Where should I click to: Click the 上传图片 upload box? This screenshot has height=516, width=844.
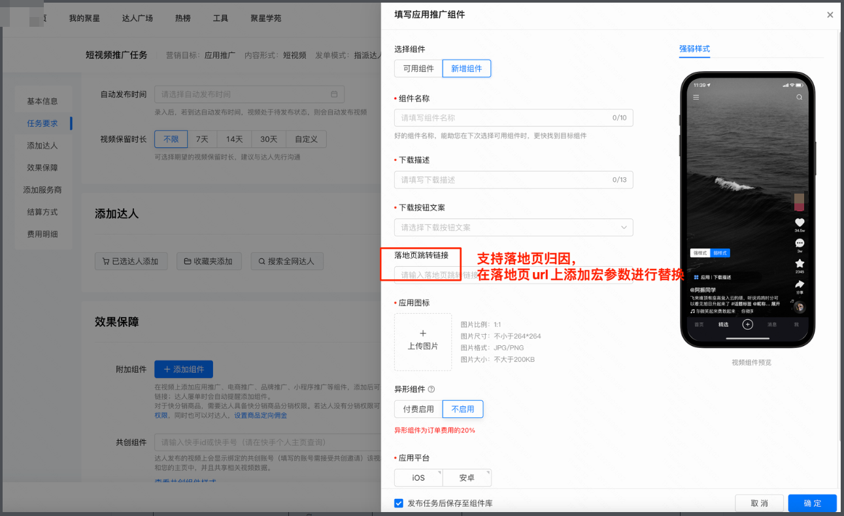click(423, 342)
